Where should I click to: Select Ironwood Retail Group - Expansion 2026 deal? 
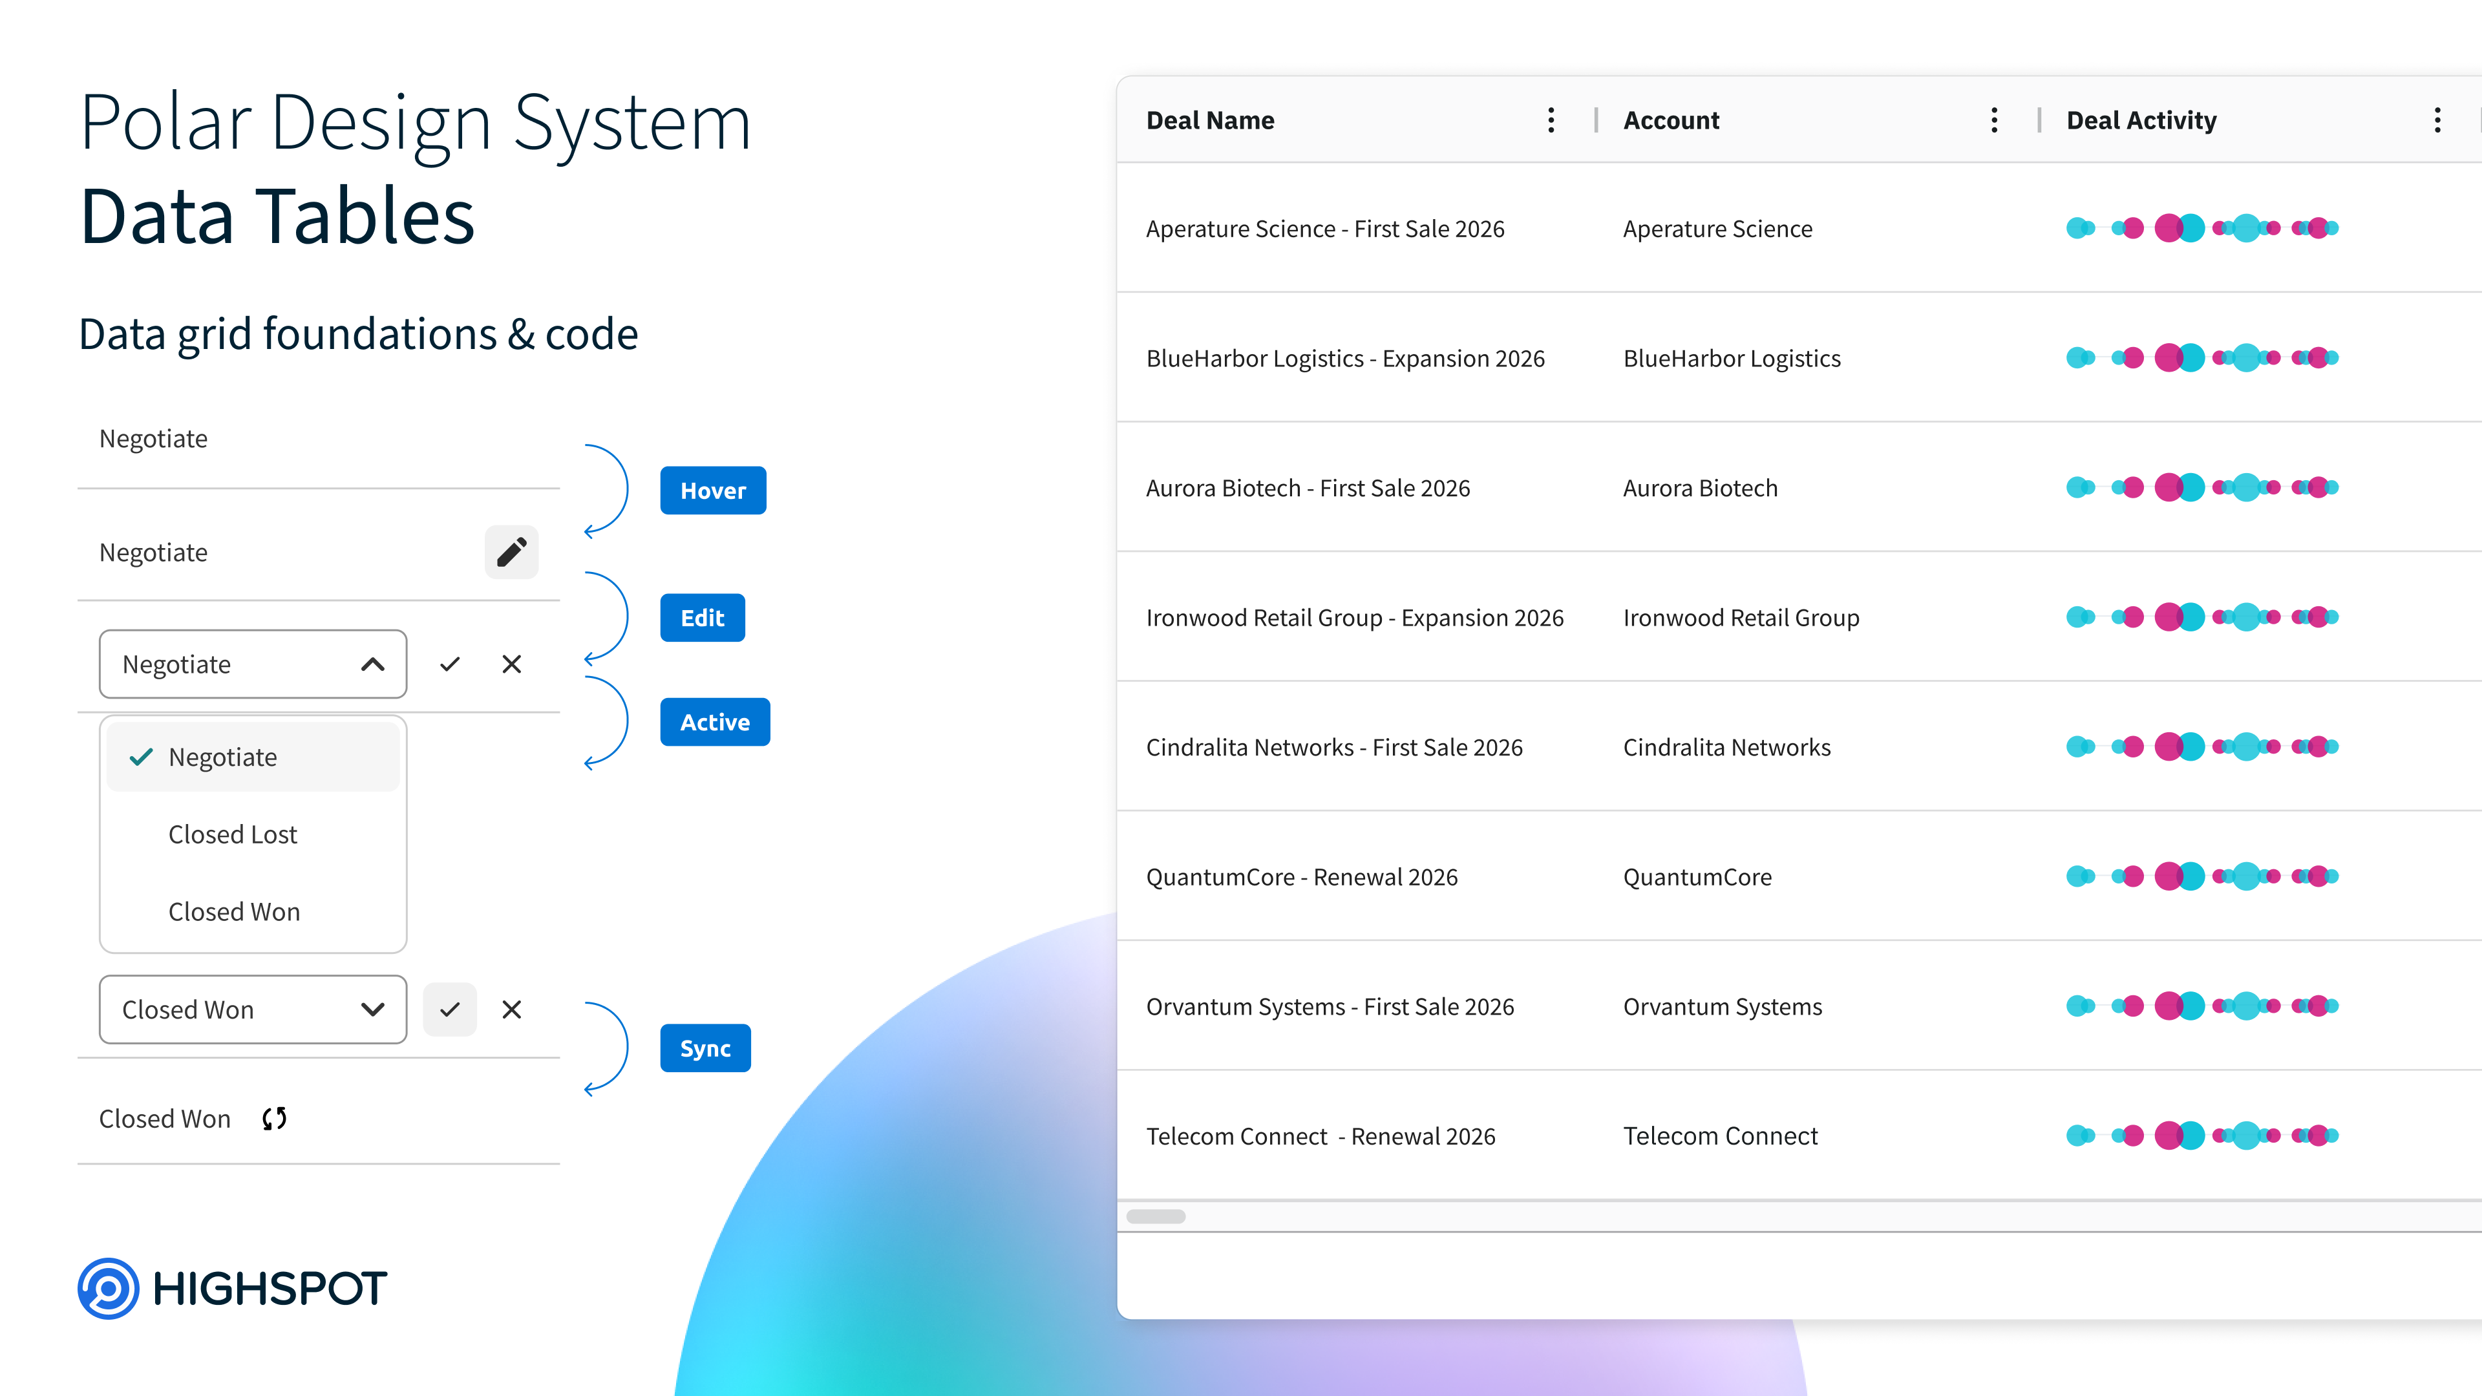(x=1355, y=618)
